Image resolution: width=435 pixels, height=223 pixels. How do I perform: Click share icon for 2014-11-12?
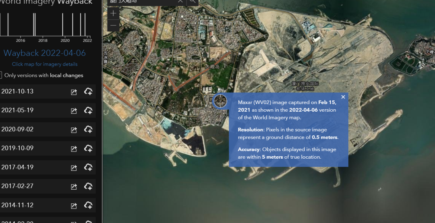tap(74, 206)
